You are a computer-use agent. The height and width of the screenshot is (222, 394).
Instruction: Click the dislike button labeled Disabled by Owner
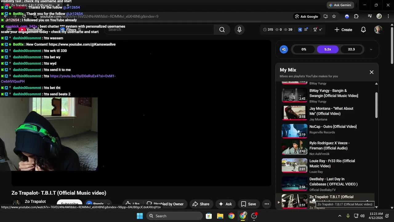[x=165, y=204]
